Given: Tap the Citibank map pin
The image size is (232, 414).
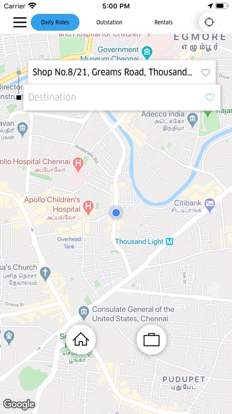Looking at the screenshot, I should coord(209,205).
